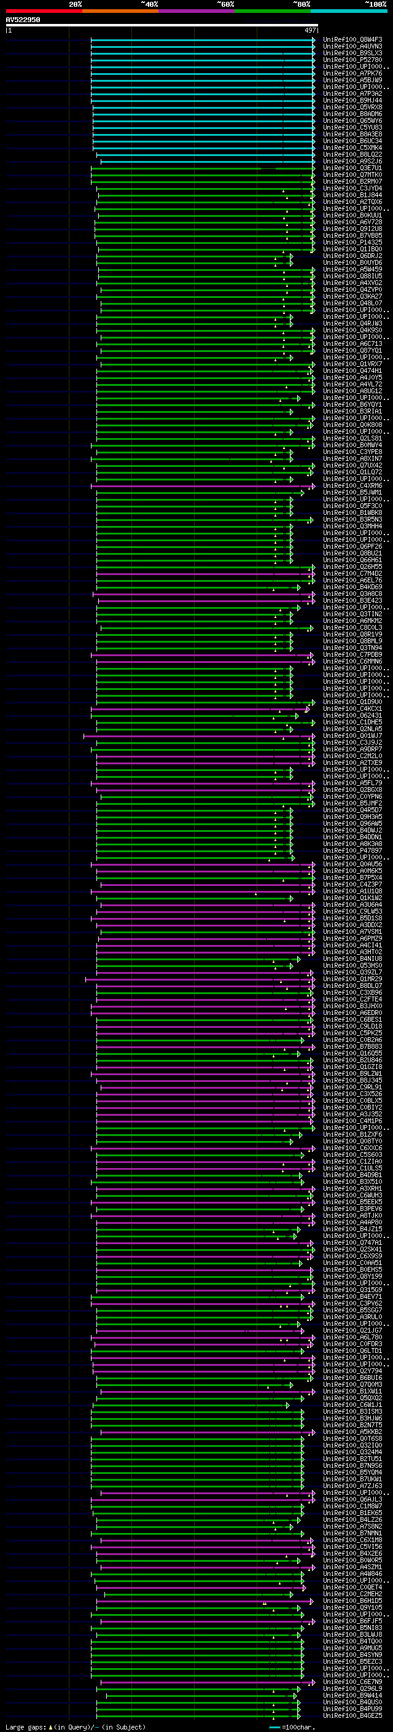Open hit UniRef100_A5BJW9
This screenshot has height=1732, width=393.
point(352,80)
